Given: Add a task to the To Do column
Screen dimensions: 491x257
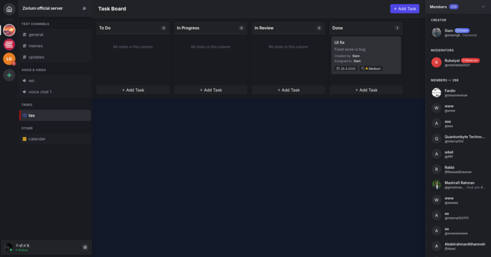Looking at the screenshot, I should 133,90.
